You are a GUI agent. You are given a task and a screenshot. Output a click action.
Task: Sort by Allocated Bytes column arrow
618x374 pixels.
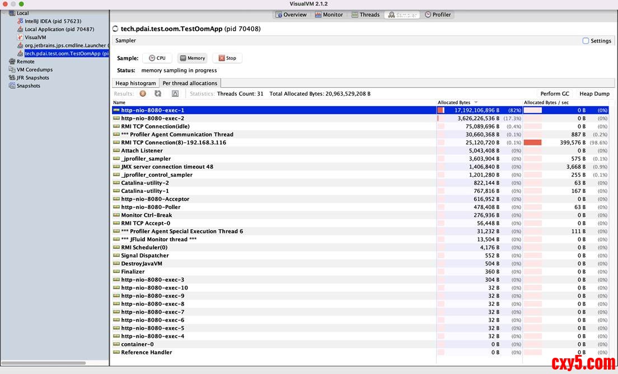(476, 102)
